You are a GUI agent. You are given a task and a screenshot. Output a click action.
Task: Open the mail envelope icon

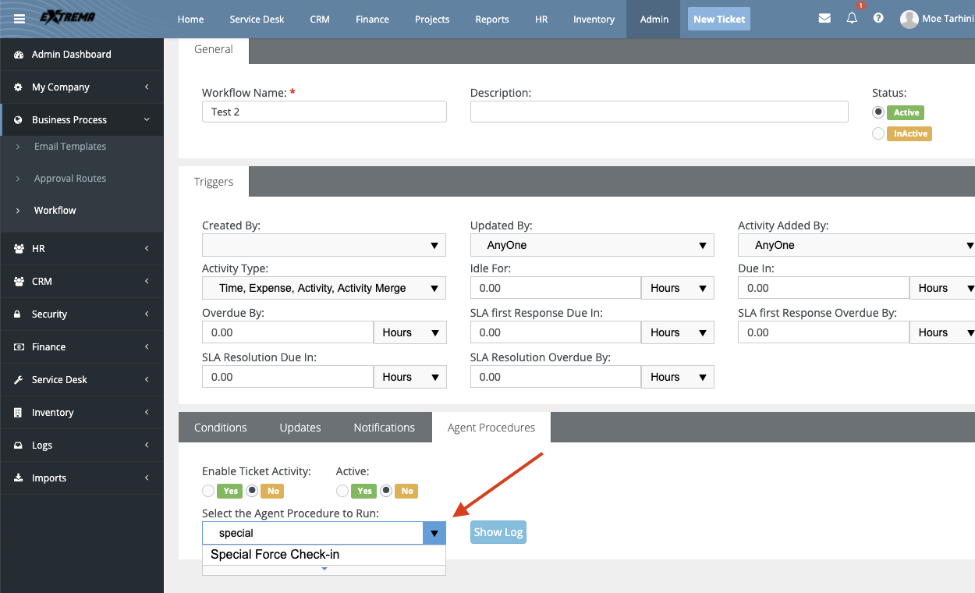[x=824, y=19]
